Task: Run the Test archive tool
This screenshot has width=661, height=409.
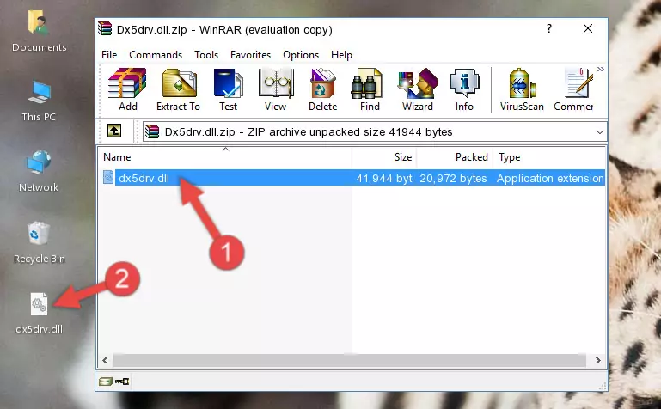Action: [x=228, y=89]
